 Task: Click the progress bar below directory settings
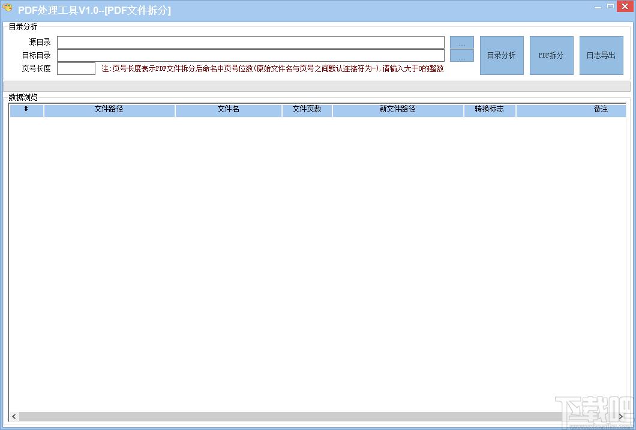(316, 86)
